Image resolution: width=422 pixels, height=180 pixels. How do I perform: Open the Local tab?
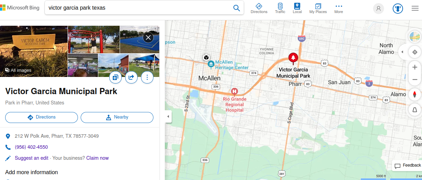point(297,8)
